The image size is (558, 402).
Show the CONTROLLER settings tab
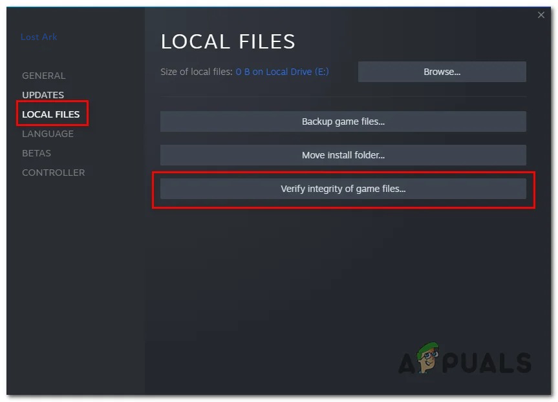tap(54, 173)
